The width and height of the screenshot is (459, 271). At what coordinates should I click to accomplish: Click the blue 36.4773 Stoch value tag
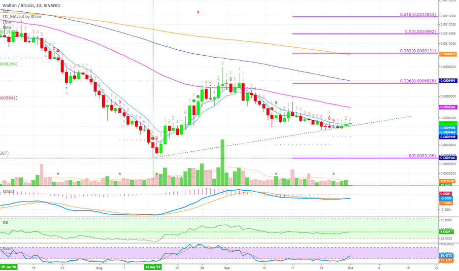tap(447, 255)
